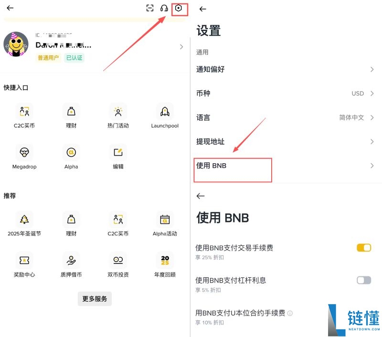Viewport: 382px width, 337px height.
Task: Open Megadrop shortcut
Action: 24,157
